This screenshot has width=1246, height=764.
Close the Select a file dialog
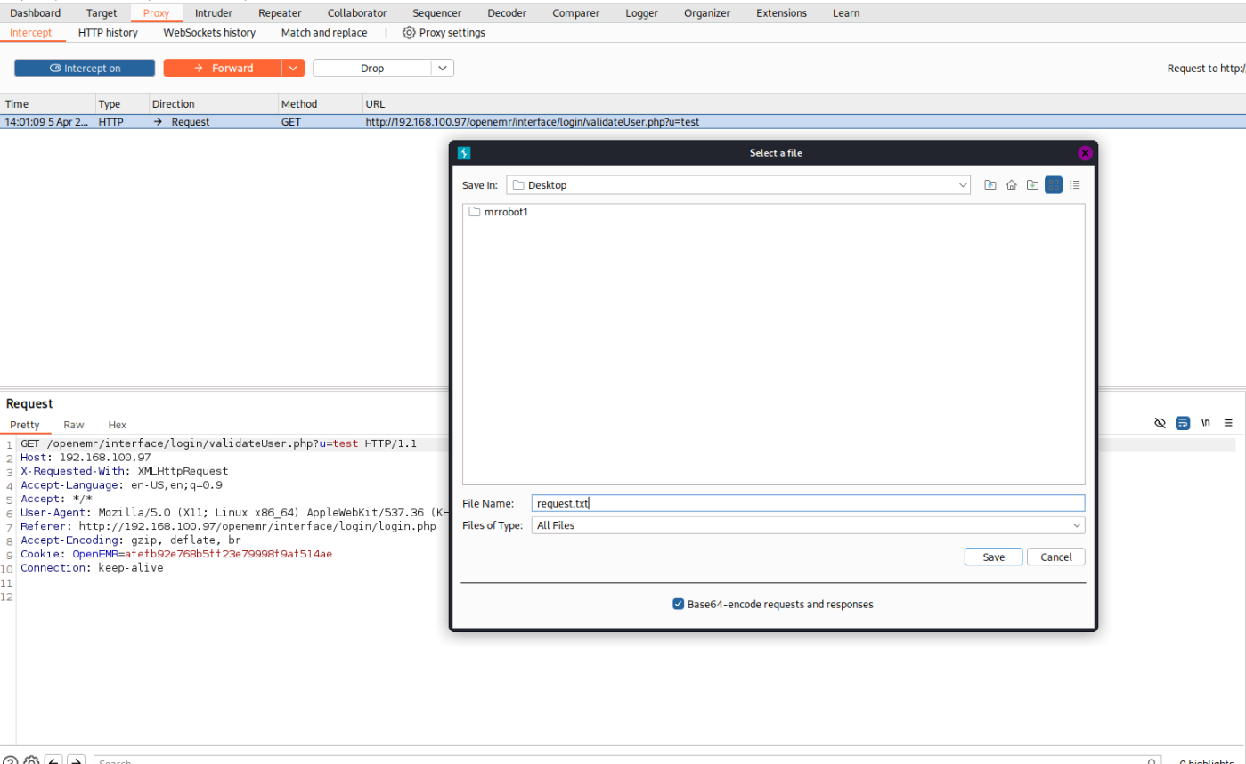(x=1085, y=153)
